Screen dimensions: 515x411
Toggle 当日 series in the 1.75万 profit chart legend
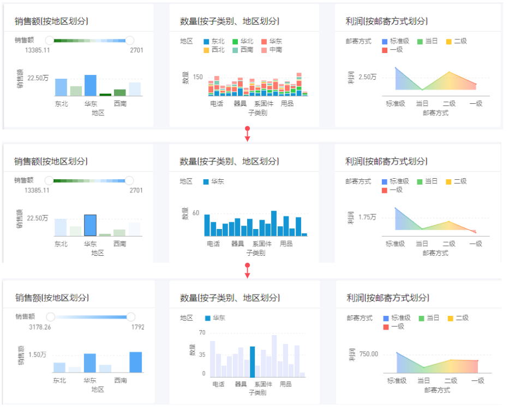click(x=420, y=181)
